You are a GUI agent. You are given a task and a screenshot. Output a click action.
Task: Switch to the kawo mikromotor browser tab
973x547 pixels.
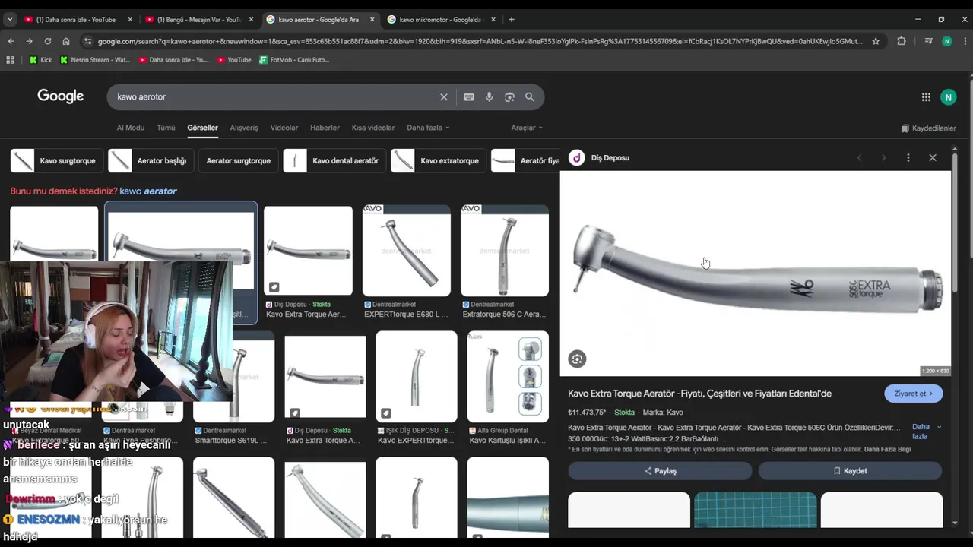click(441, 19)
